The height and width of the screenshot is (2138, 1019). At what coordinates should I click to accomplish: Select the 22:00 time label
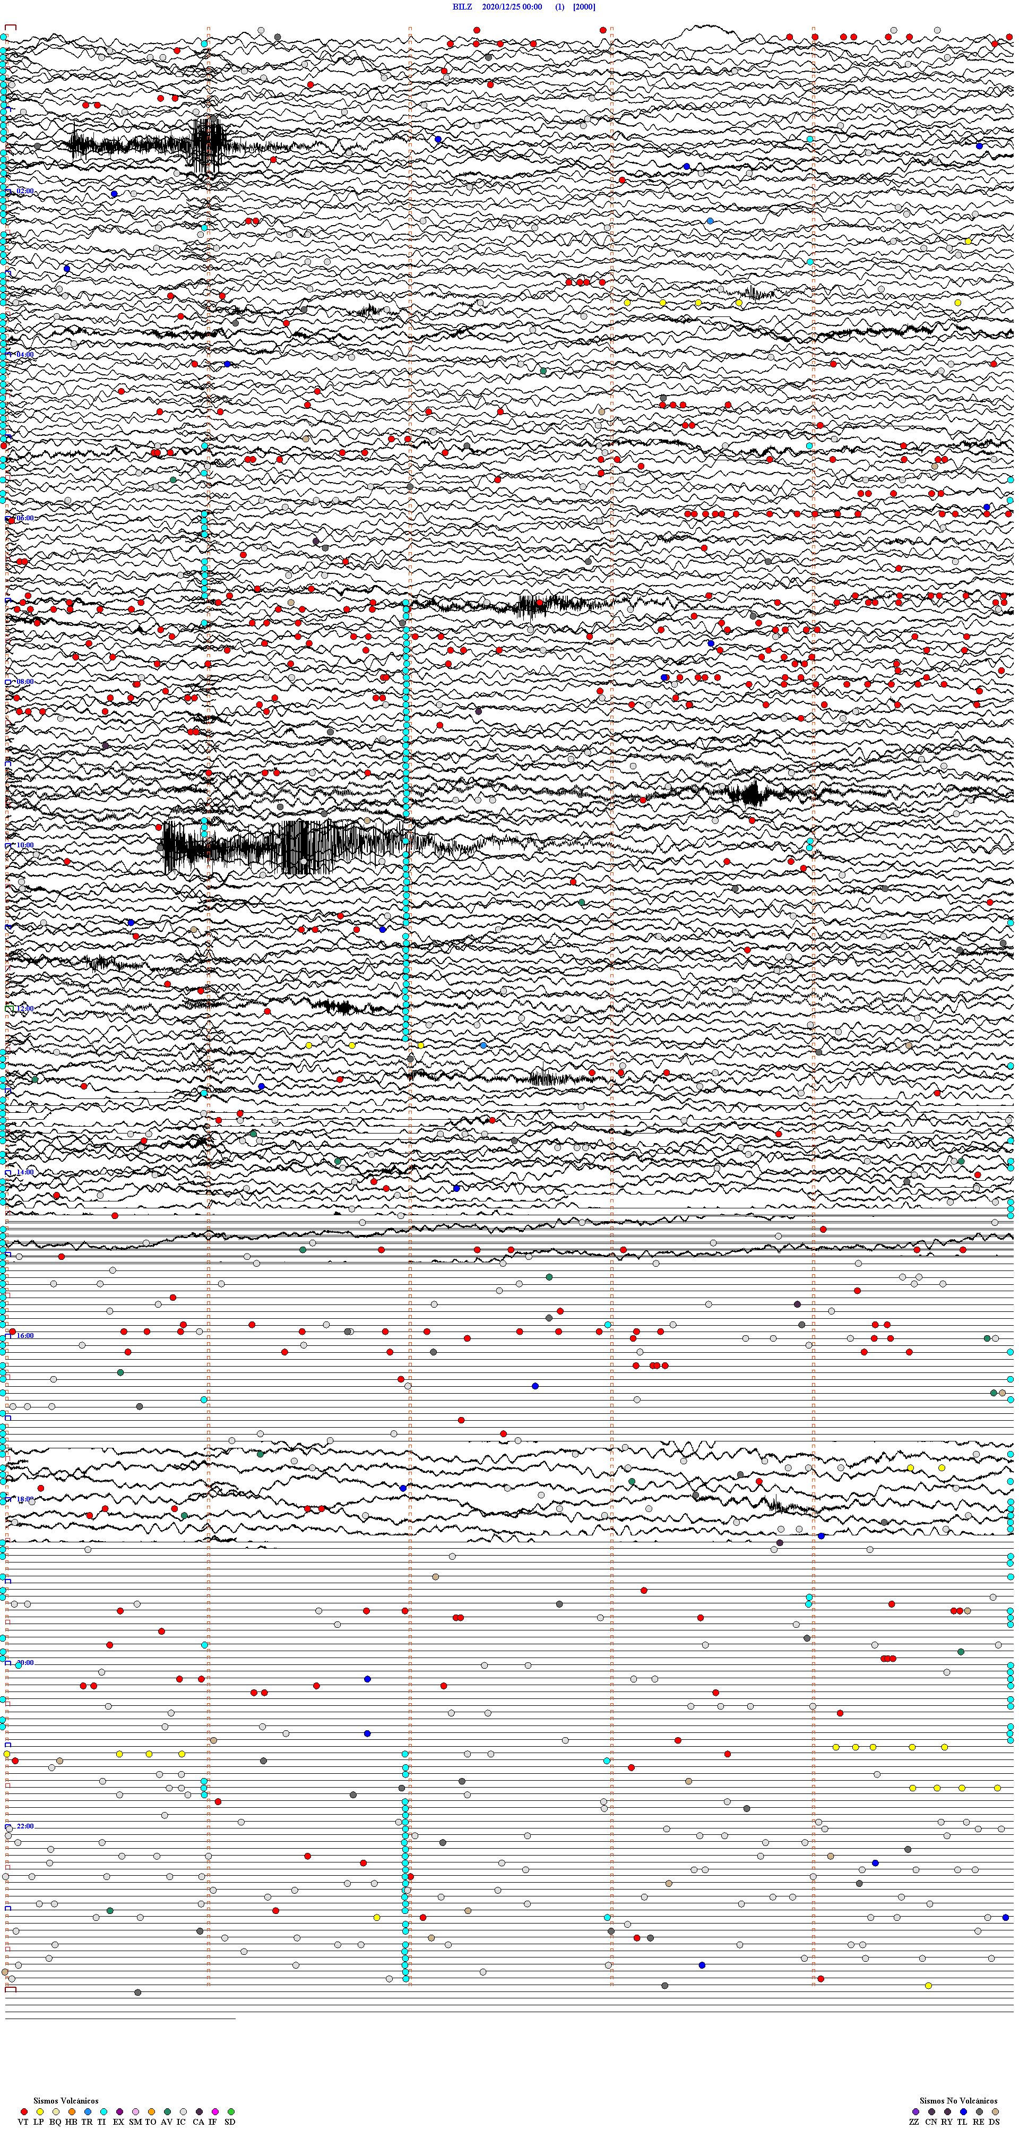click(x=25, y=1826)
